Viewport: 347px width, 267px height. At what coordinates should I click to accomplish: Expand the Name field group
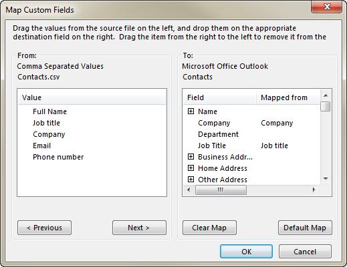pyautogui.click(x=191, y=111)
